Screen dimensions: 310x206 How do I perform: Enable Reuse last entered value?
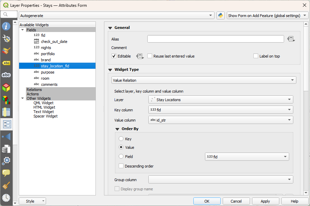pos(150,56)
